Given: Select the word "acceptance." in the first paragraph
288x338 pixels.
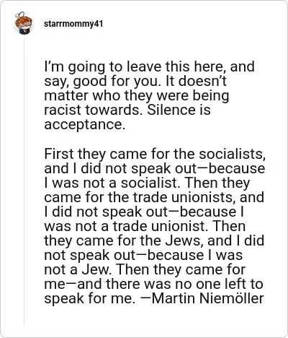Looking at the screenshot, I should tap(84, 125).
